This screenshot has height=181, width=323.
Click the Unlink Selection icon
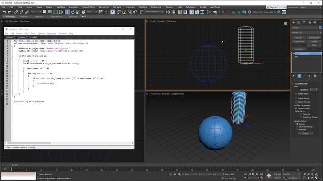tap(21, 12)
